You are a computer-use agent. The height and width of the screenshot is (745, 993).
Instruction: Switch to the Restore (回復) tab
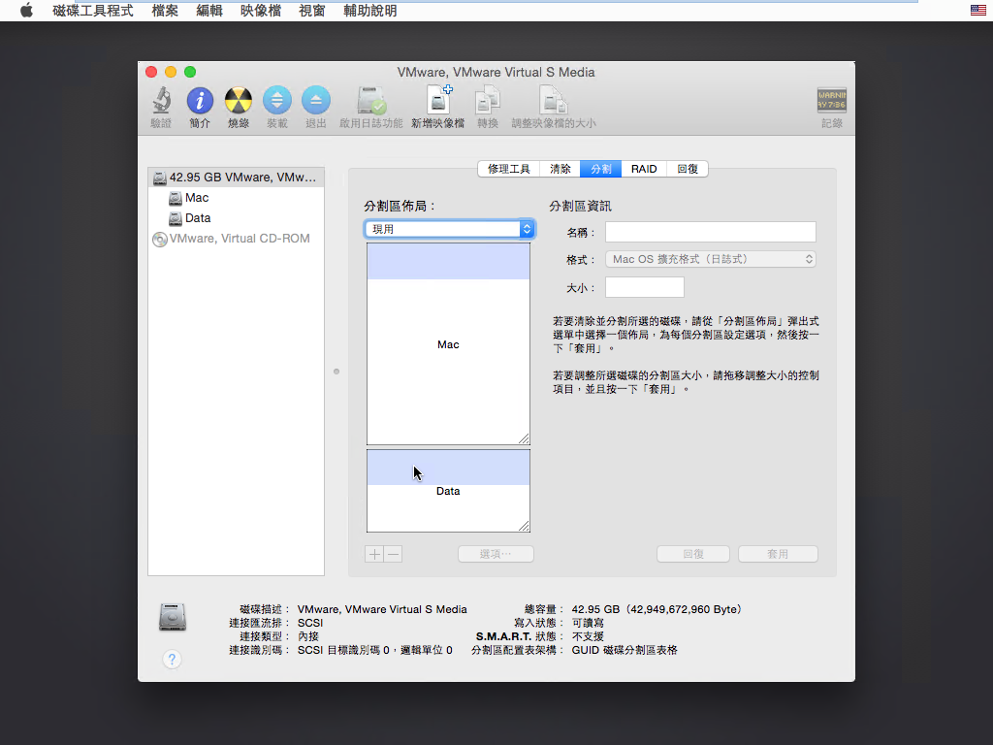688,169
